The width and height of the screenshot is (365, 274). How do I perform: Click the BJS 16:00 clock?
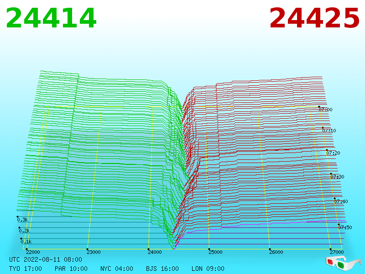pos(162,269)
